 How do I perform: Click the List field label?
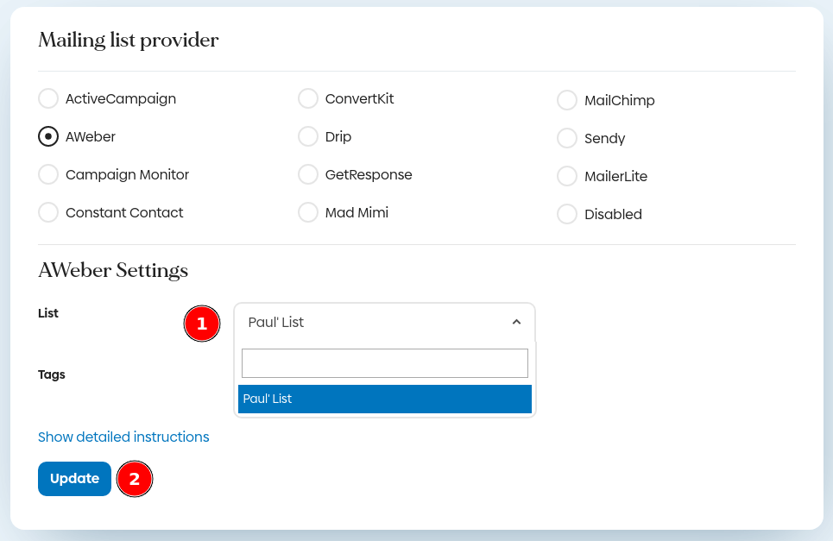48,313
